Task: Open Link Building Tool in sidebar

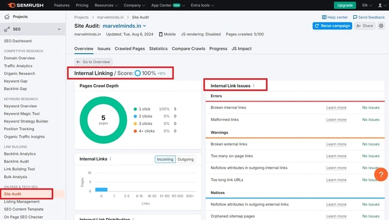Action: click(x=19, y=169)
